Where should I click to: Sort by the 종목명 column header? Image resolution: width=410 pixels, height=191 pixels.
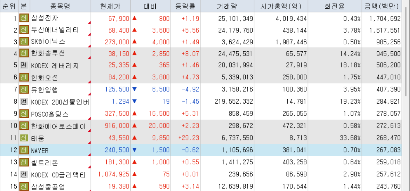click(61, 6)
